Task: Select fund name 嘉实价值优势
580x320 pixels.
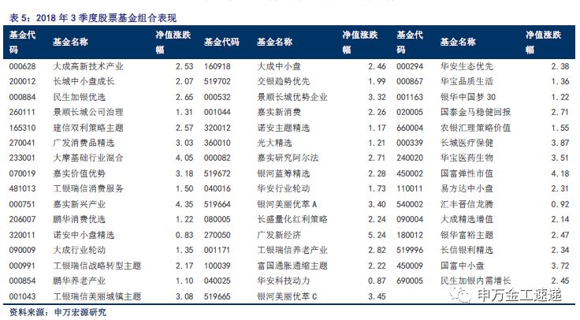Action: 79,173
